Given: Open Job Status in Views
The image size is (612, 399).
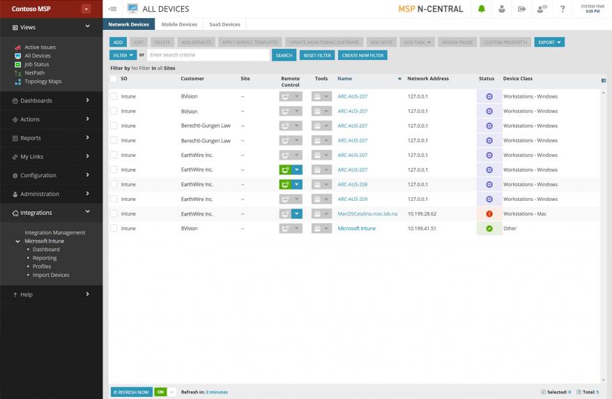Looking at the screenshot, I should click(x=37, y=64).
